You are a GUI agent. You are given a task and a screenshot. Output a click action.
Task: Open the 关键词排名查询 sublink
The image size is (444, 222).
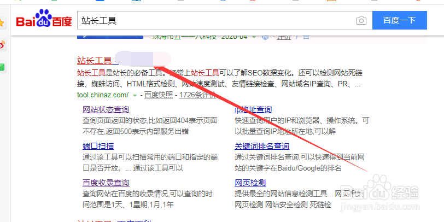pos(262,146)
